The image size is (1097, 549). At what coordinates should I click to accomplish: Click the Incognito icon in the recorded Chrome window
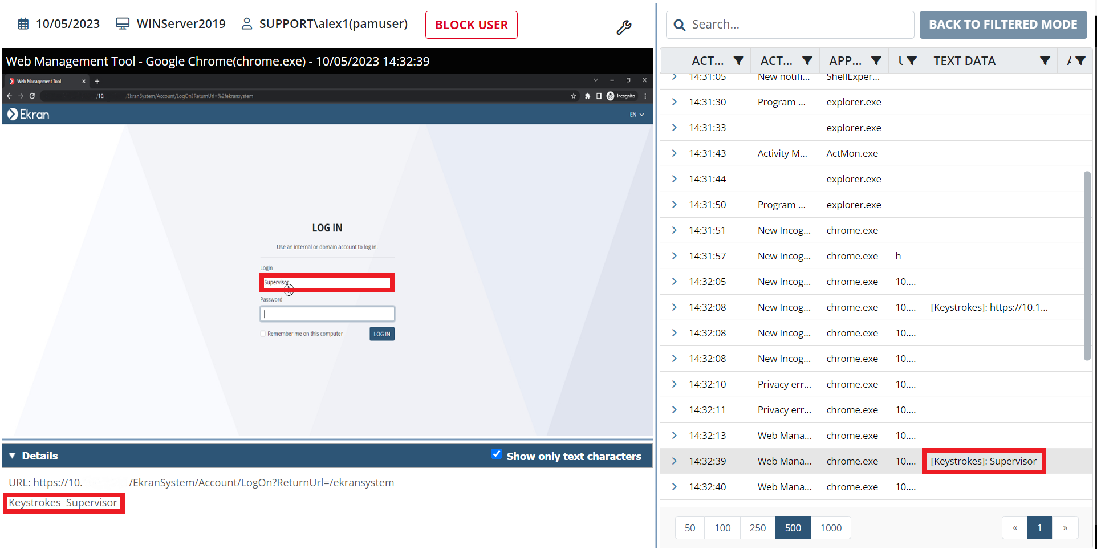611,96
